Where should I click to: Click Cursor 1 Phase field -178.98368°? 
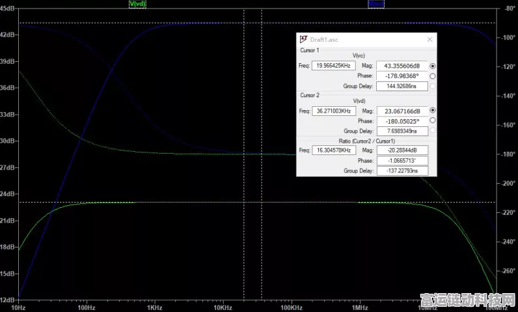tap(402, 76)
